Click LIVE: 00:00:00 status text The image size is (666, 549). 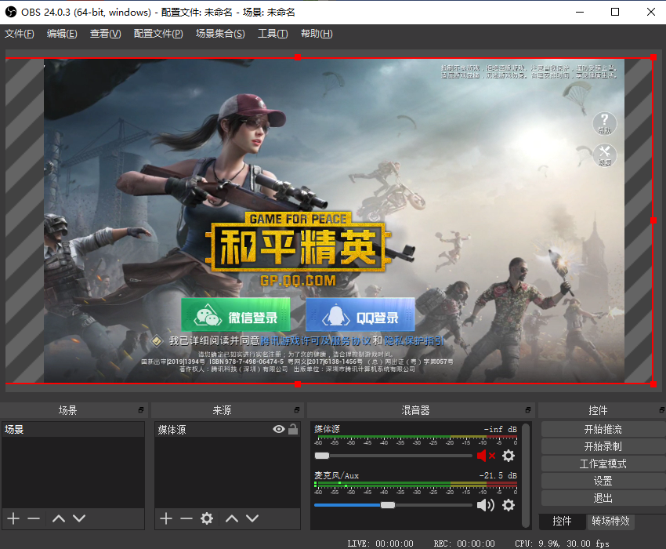[x=380, y=544]
